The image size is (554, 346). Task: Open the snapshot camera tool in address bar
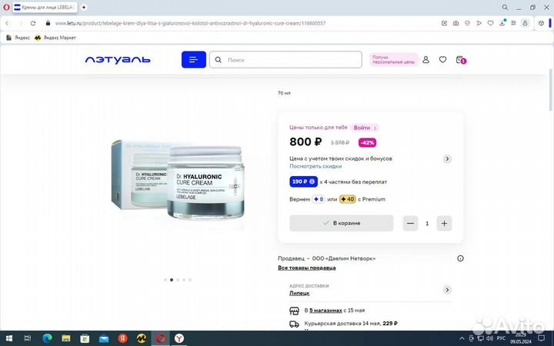point(456,23)
